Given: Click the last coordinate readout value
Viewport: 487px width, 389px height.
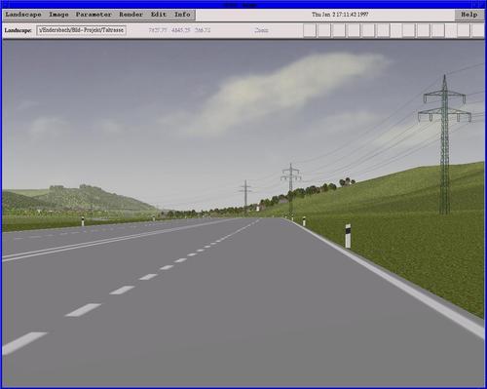Looking at the screenshot, I should click(203, 30).
